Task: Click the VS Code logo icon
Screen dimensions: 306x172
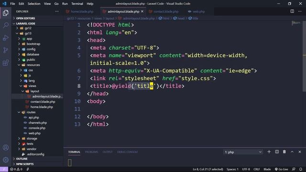Action: (x=4, y=3)
